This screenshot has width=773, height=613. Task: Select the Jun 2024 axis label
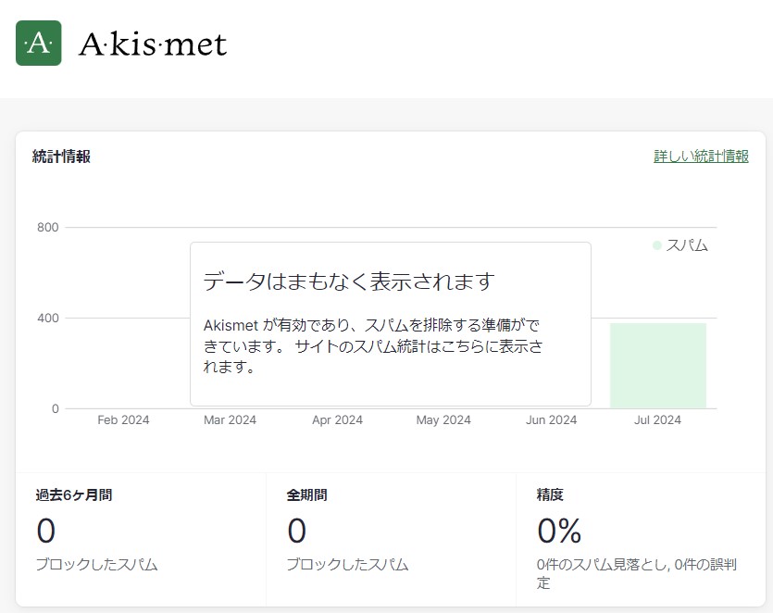tap(551, 420)
